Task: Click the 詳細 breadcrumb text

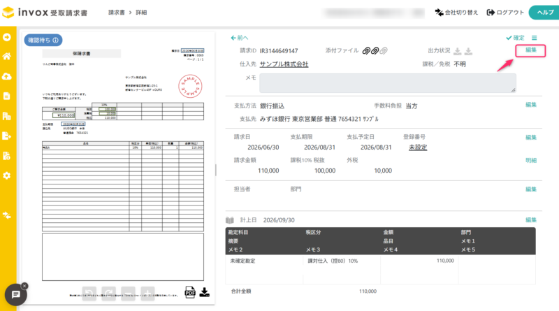Action: click(x=141, y=13)
